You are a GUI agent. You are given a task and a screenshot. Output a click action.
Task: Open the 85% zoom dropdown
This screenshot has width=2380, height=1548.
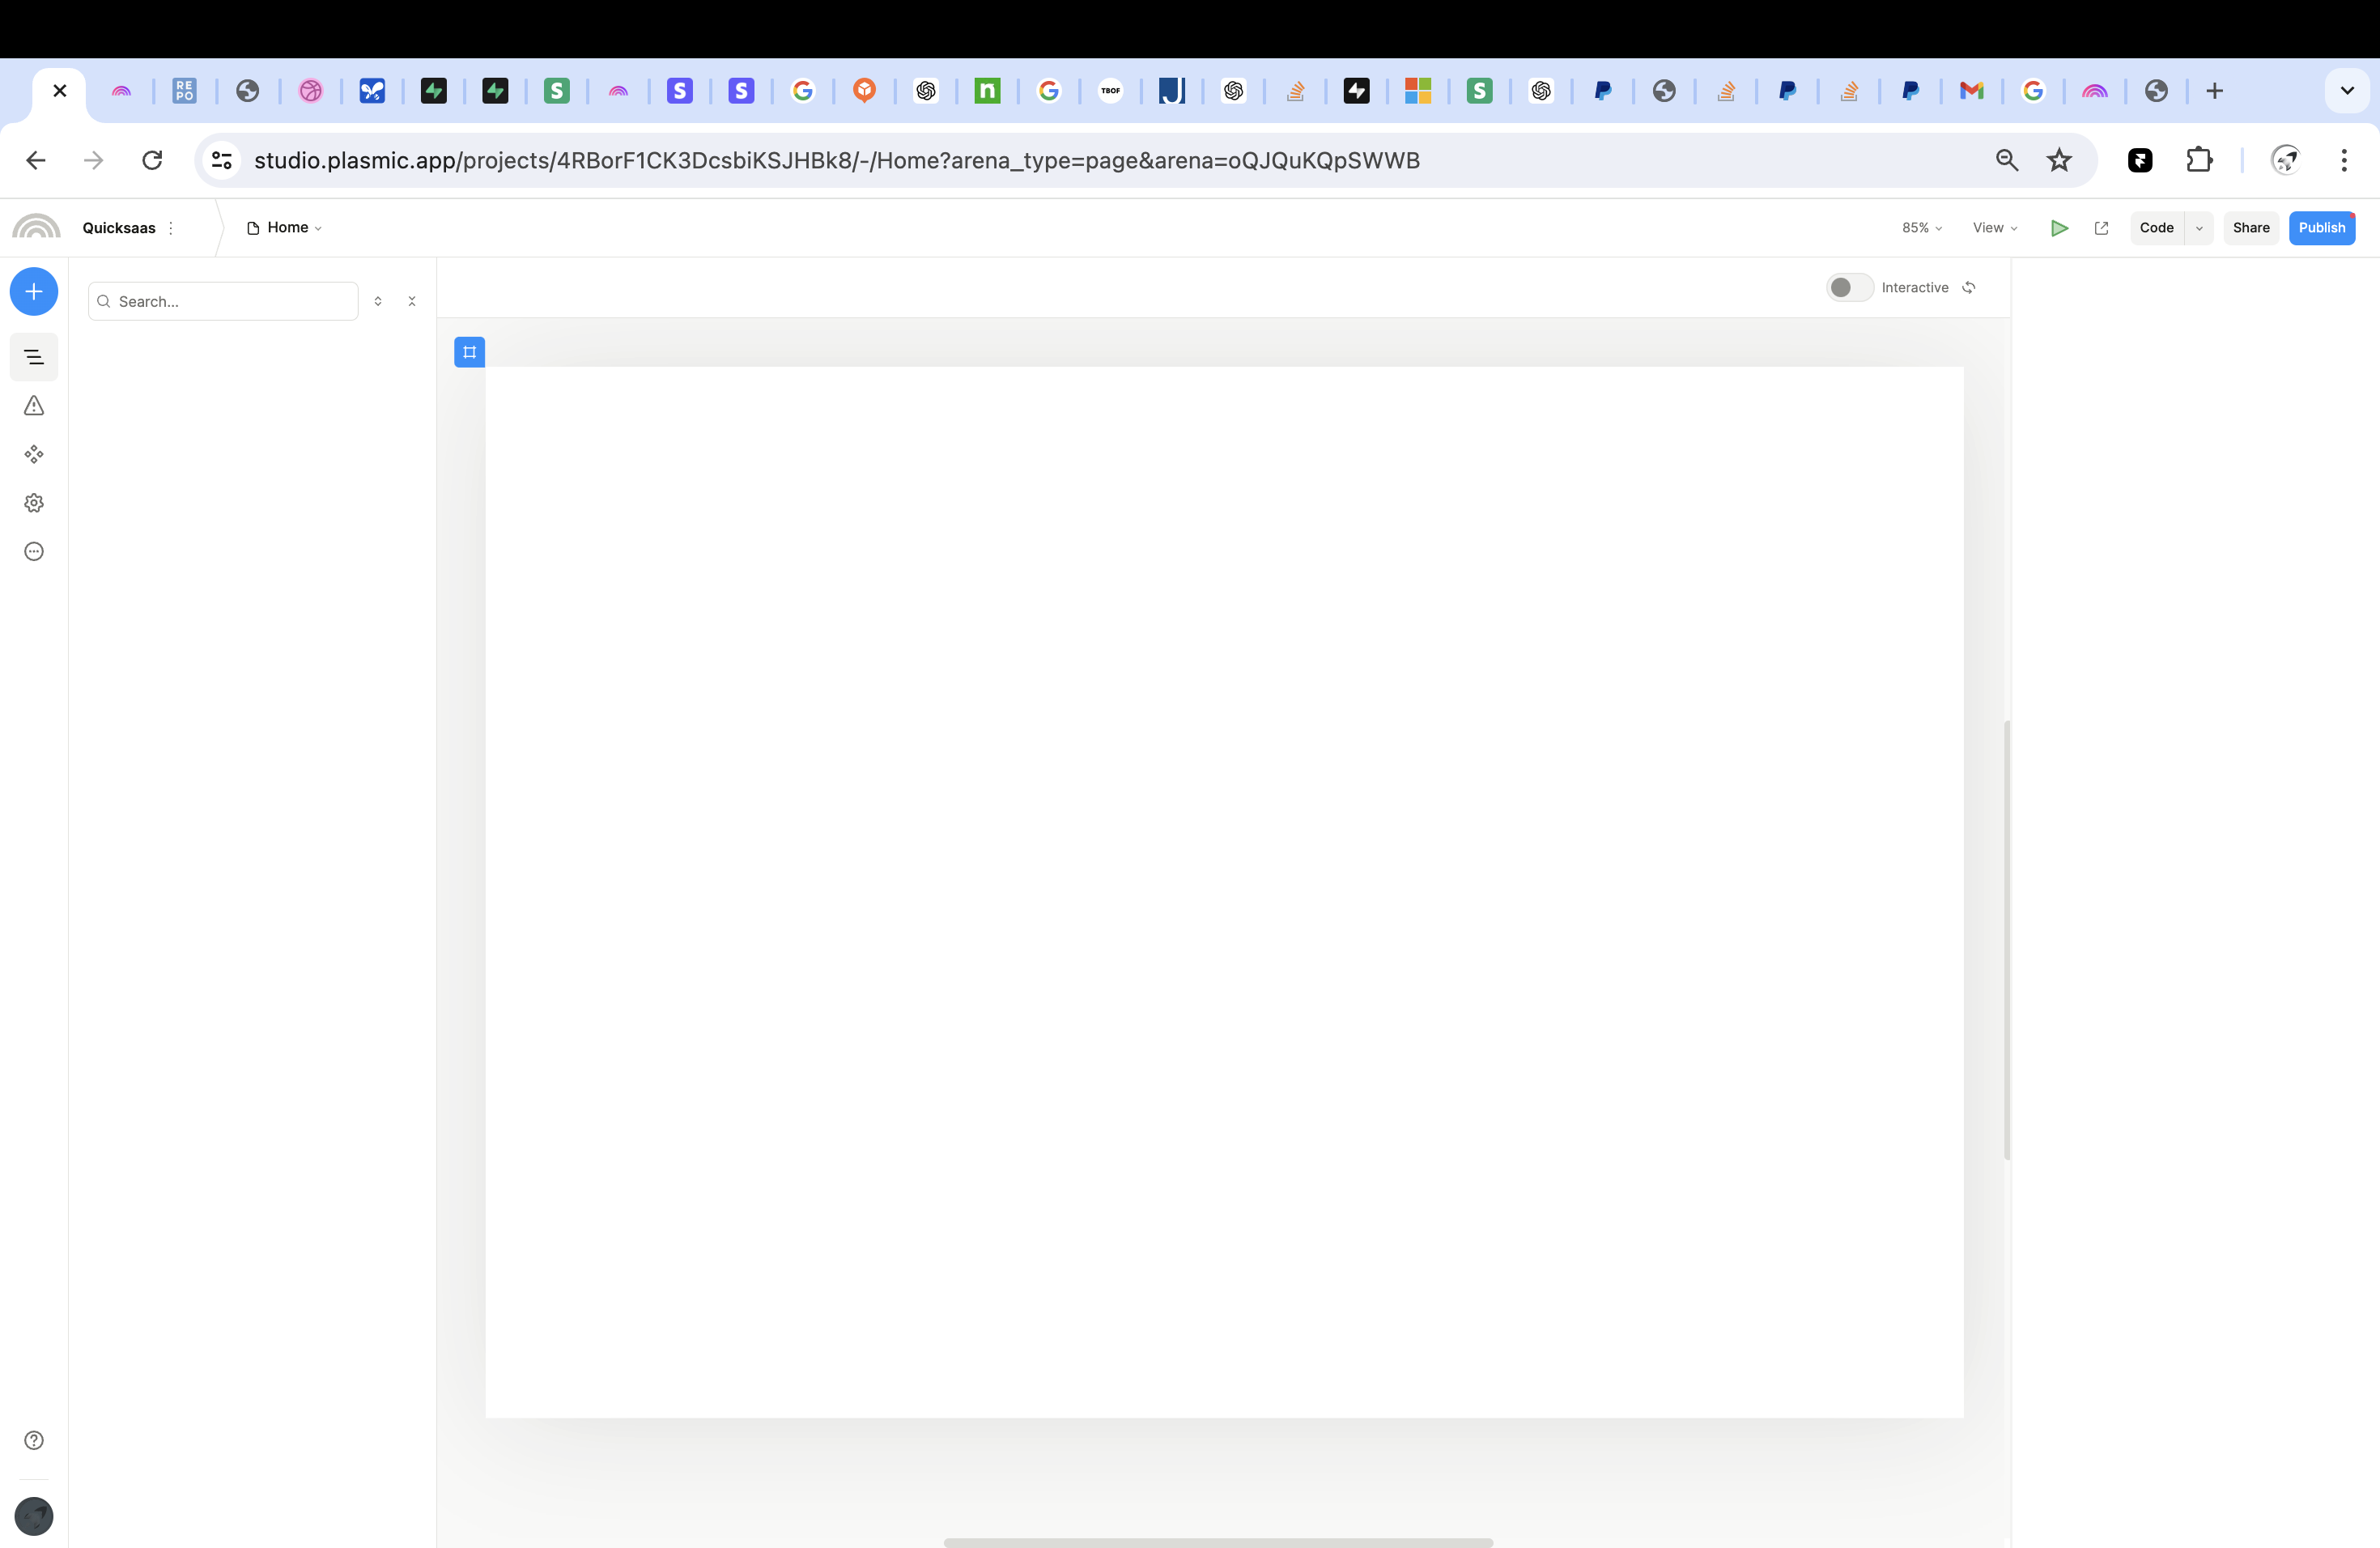(1921, 228)
